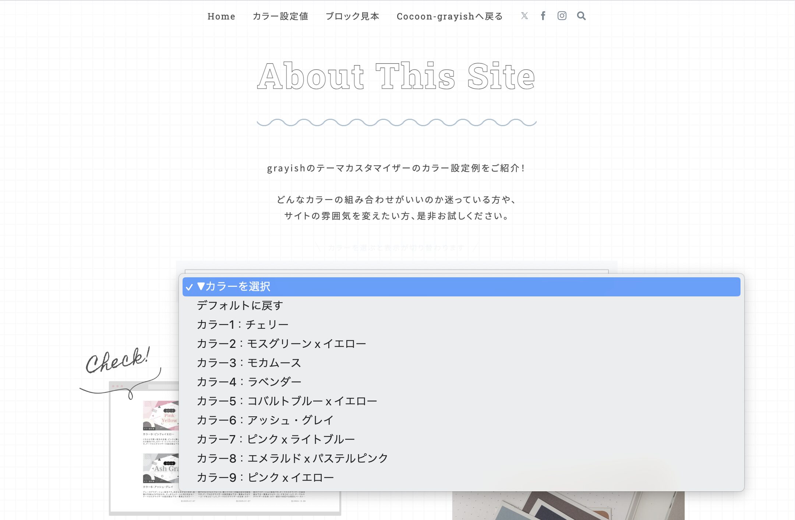Follow the Cocoon-grayishへ戻る link
Image resolution: width=795 pixels, height=520 pixels.
[x=450, y=16]
